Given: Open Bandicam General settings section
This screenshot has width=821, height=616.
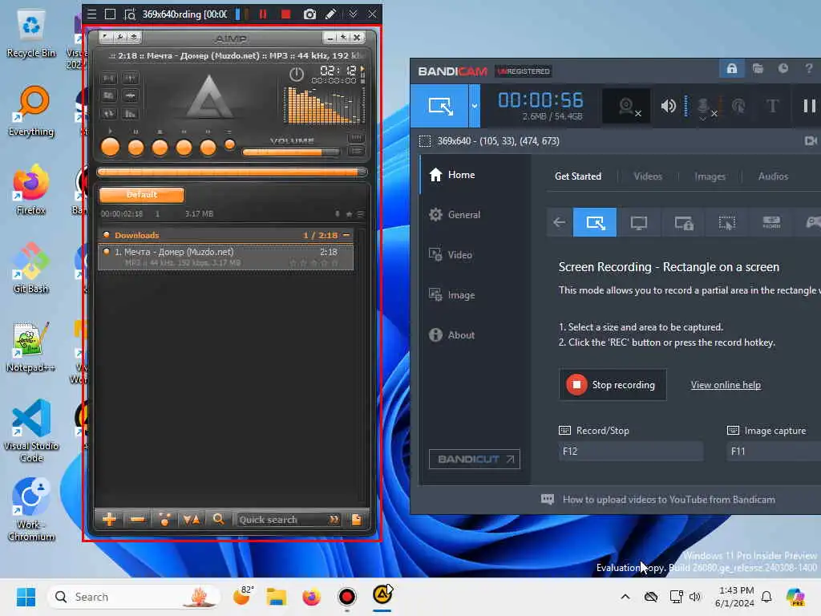Looking at the screenshot, I should 475,215.
